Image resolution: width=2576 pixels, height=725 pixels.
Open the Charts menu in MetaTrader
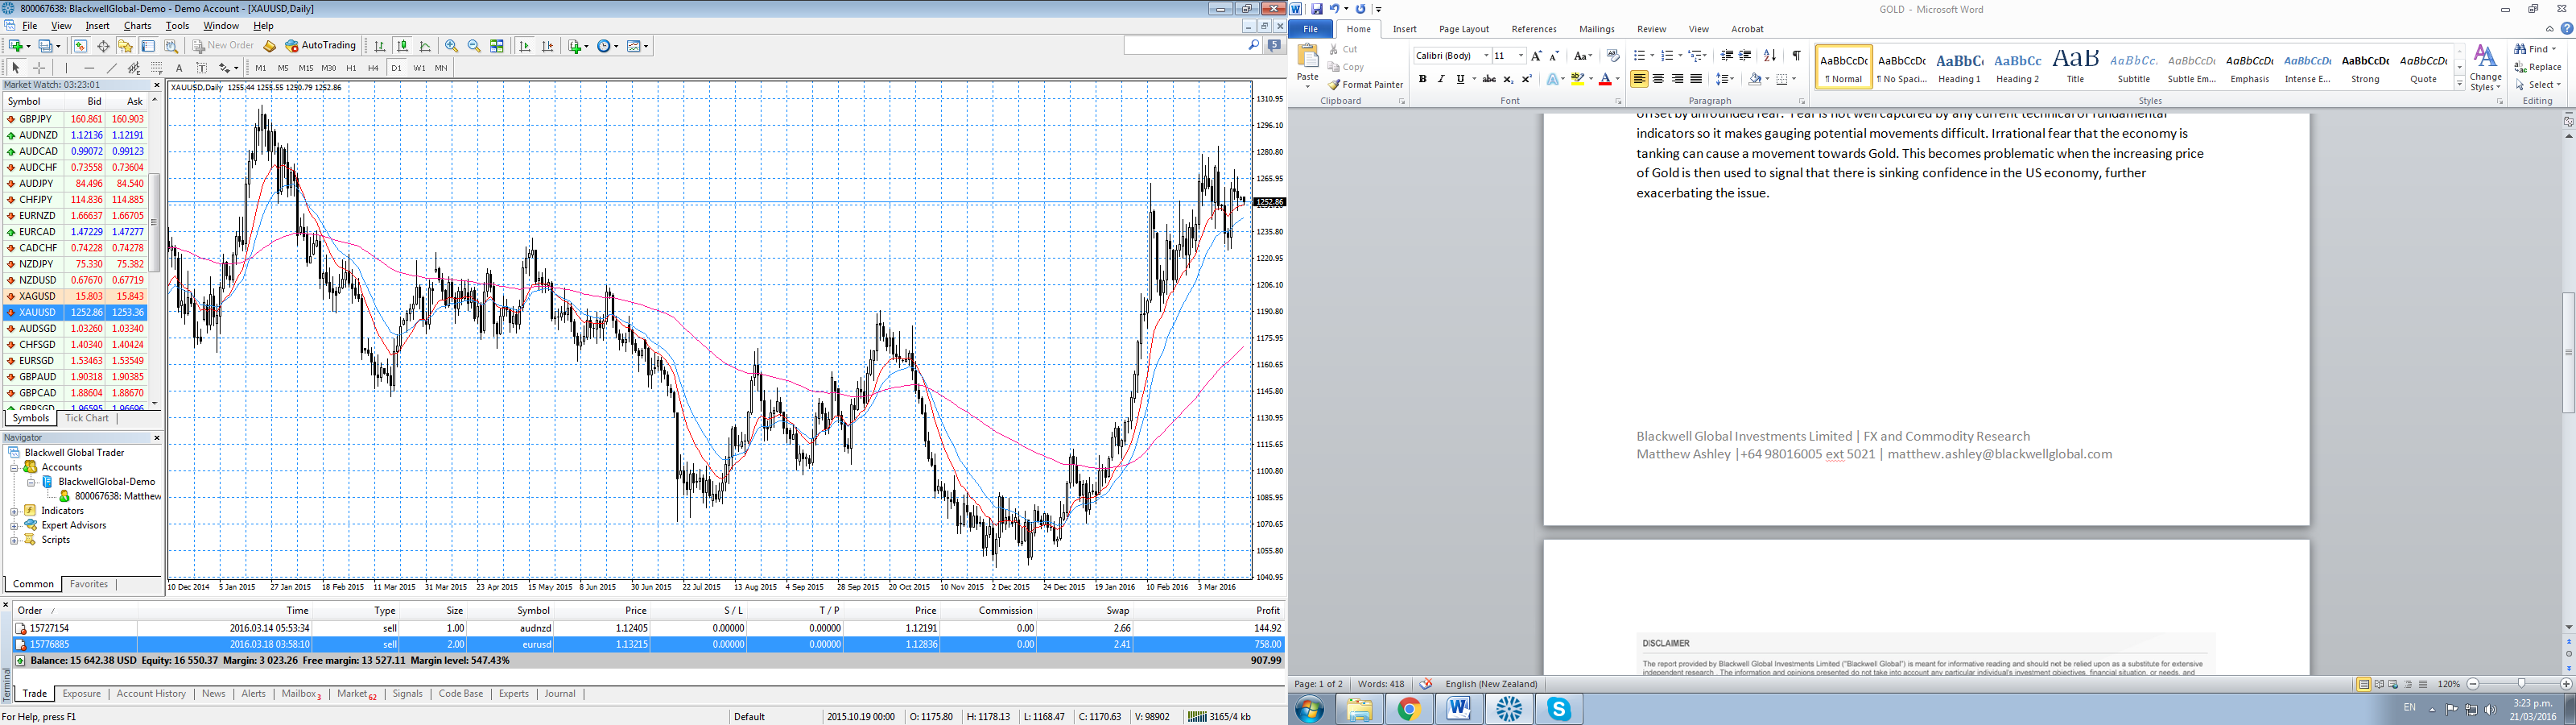[137, 26]
